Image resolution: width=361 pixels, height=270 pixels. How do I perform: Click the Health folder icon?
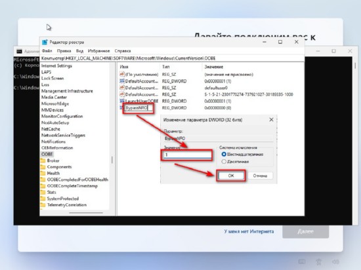pos(43,173)
